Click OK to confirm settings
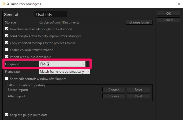Image resolution: width=183 pixels, height=120 pixels. 168,14
